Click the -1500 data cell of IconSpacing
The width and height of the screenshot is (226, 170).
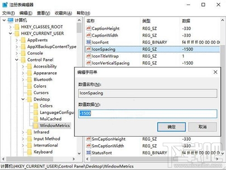pos(188,49)
